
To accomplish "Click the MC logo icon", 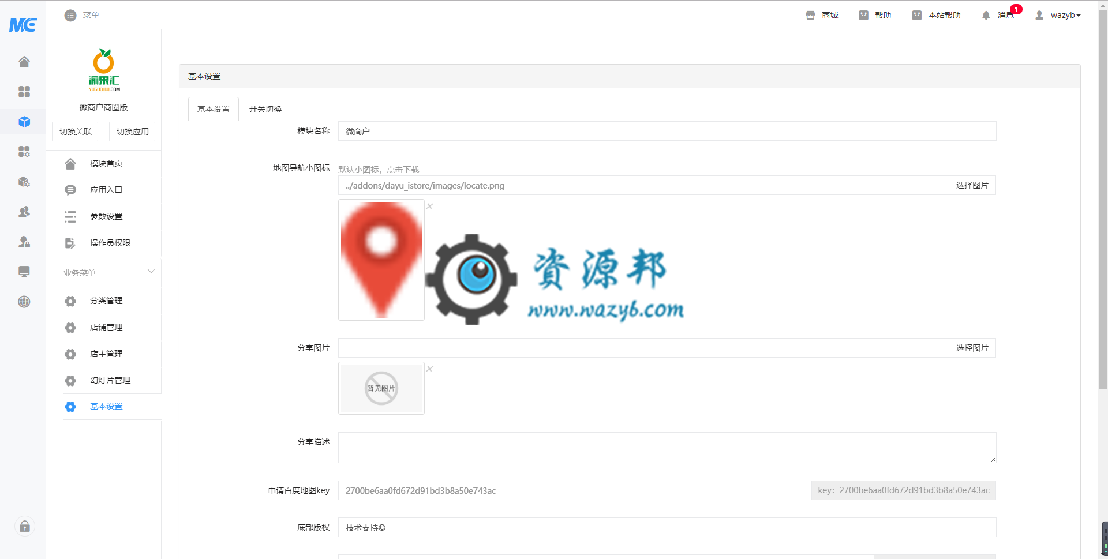I will click(x=23, y=25).
